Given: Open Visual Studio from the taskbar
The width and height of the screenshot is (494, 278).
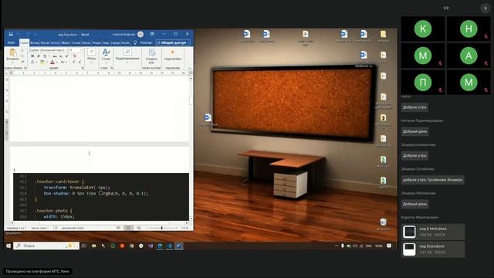Looking at the screenshot, I should (151, 246).
